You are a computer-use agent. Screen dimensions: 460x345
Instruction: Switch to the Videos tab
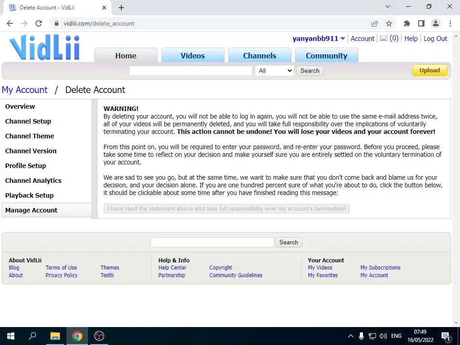pos(193,55)
